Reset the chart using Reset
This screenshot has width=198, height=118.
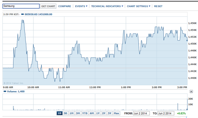pos(158,6)
